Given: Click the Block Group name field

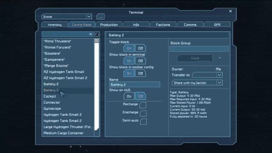Looking at the screenshot, I should pyautogui.click(x=199, y=49).
